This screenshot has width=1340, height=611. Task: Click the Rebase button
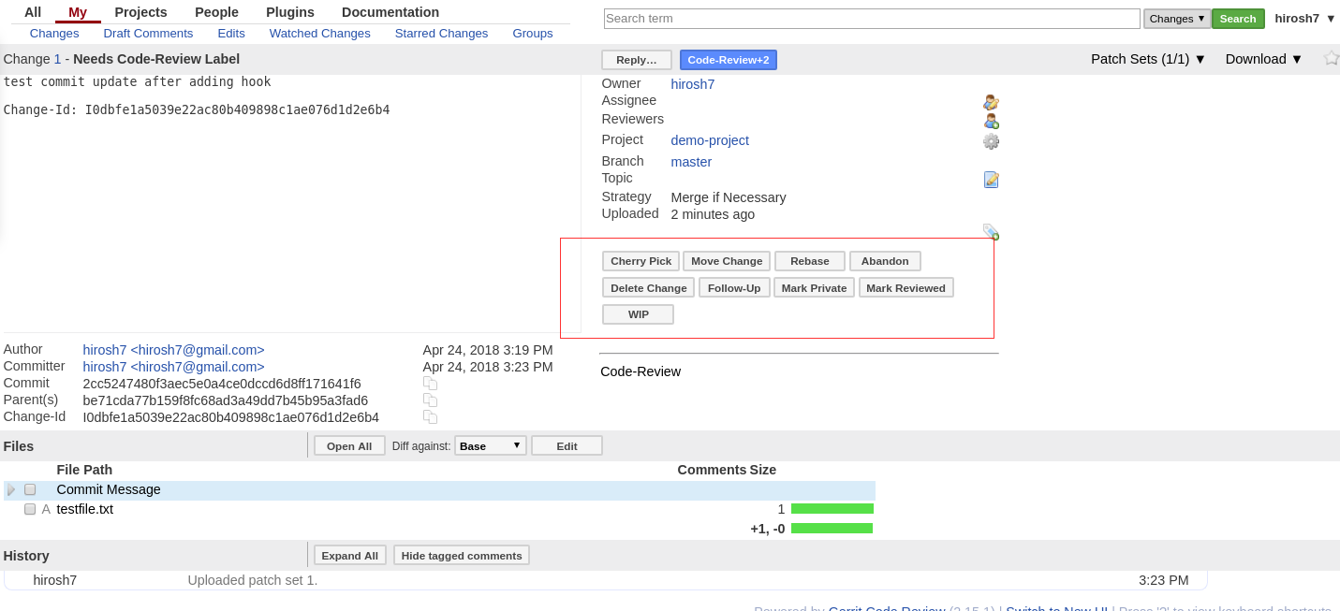pos(810,261)
